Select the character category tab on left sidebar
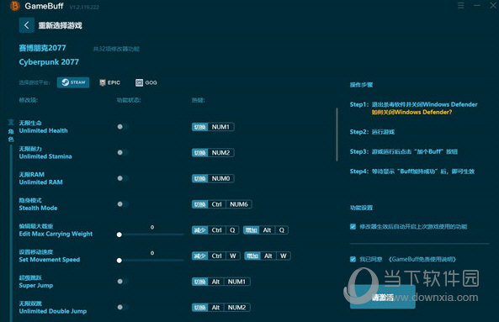This screenshot has width=499, height=322. click(11, 131)
